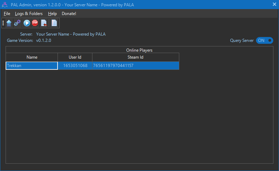Start the server with the play icon
This screenshot has height=171, width=279.
coord(27,23)
